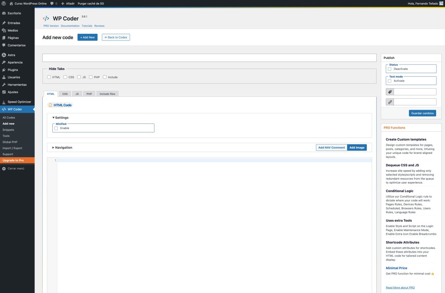Viewport: 445px width, 293px height.
Task: Open WP Coder from the sidebar icon
Action: point(4,109)
